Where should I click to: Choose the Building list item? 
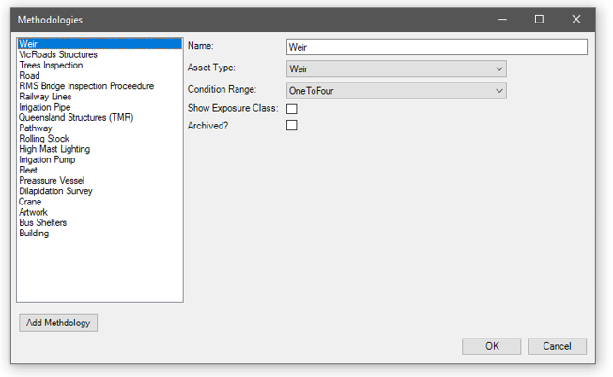tap(34, 234)
